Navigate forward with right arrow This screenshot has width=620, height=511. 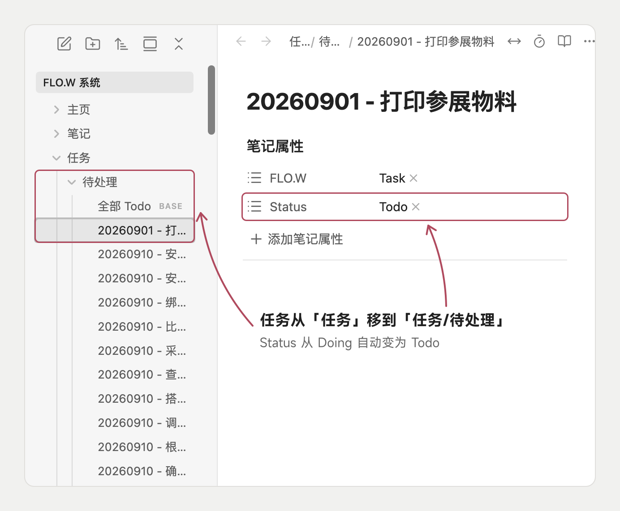(266, 42)
